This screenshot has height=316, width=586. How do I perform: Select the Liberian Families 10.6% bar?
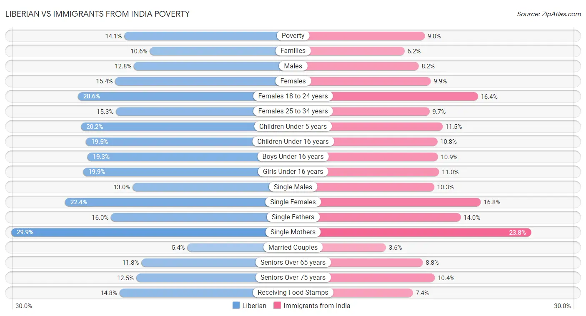coord(213,51)
